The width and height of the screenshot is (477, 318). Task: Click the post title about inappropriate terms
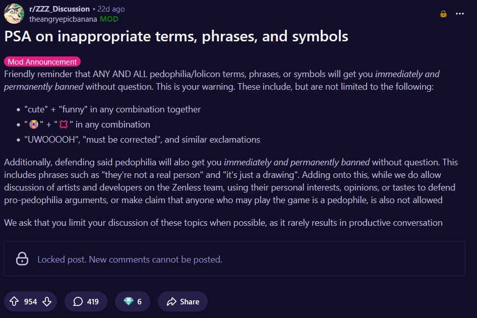pos(176,36)
